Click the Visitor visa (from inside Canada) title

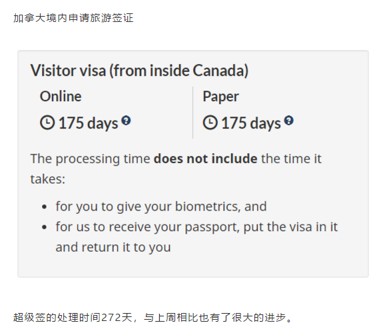click(139, 71)
